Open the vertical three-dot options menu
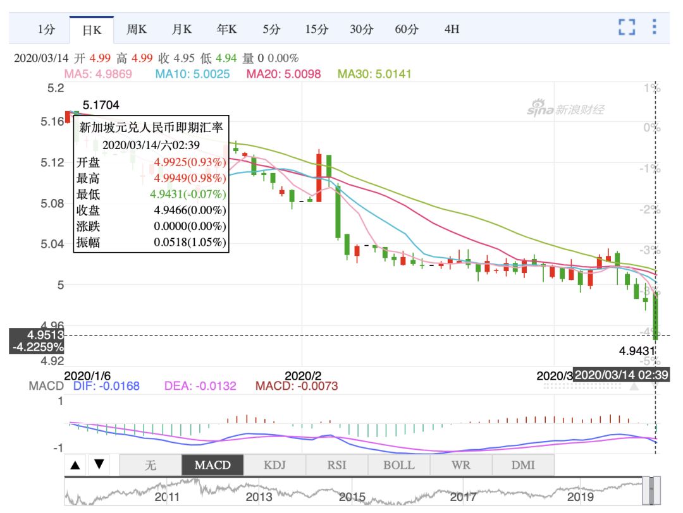Screen dimensions: 683x513 pos(654,27)
